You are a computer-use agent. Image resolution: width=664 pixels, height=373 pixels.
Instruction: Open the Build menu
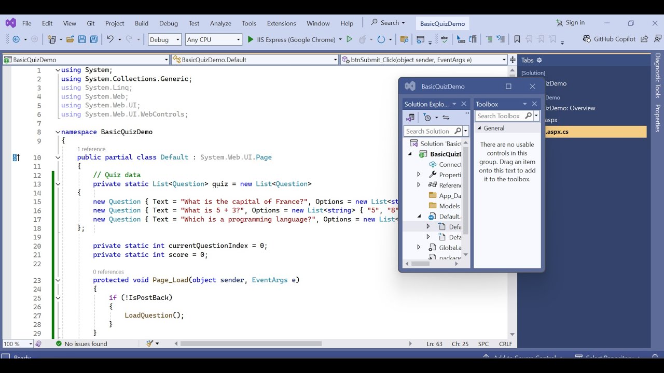[142, 23]
